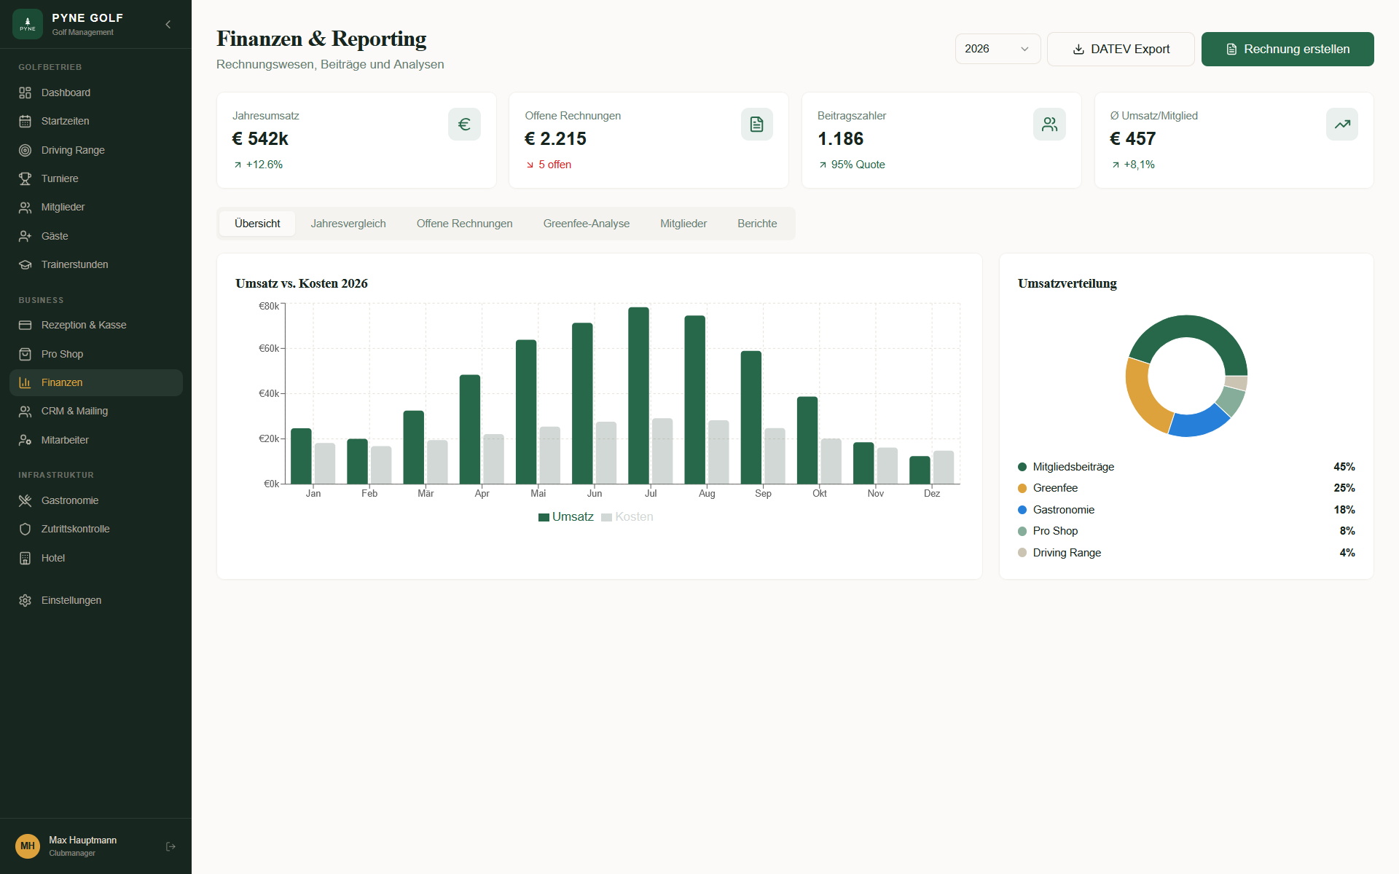Open Rezeption & Kasse in the sidebar
1399x874 pixels.
click(x=83, y=325)
